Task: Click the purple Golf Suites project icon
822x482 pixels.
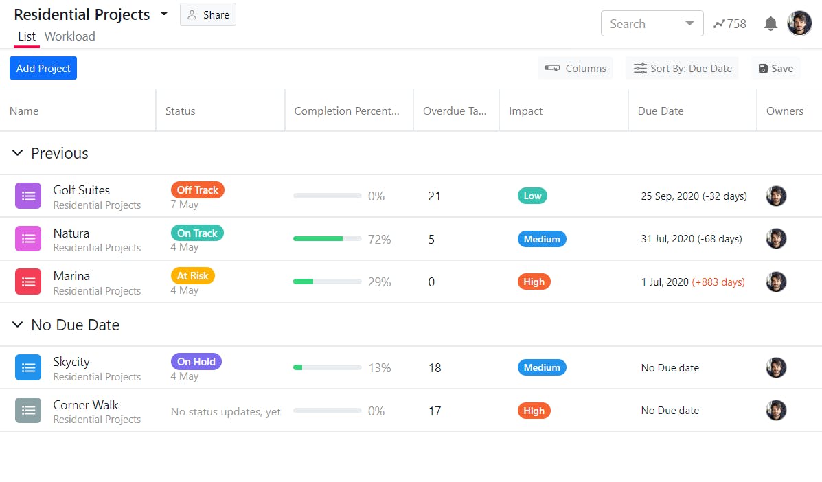Action: pyautogui.click(x=28, y=196)
